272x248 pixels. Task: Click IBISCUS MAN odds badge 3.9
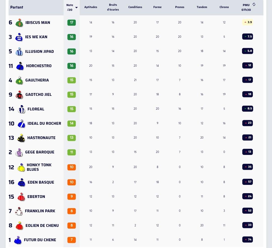click(x=248, y=22)
